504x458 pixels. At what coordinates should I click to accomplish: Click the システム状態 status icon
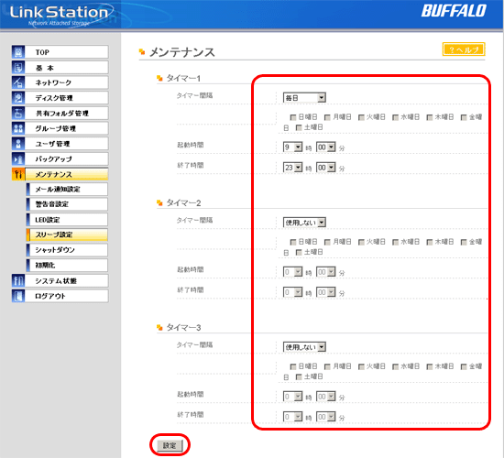[18, 280]
